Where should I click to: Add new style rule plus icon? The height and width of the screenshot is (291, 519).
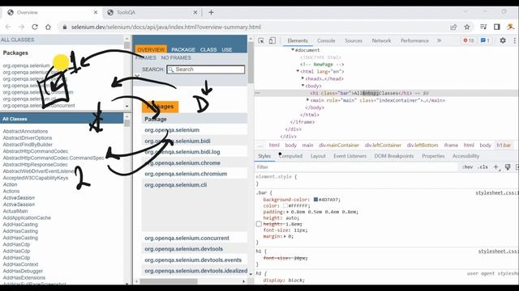[496, 167]
